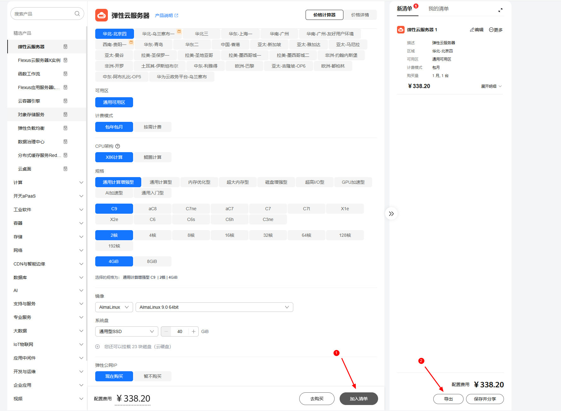Image resolution: width=561 pixels, height=411 pixels.
Task: Click the ¥338.20 配置费用 price at bottom
Action: click(133, 399)
